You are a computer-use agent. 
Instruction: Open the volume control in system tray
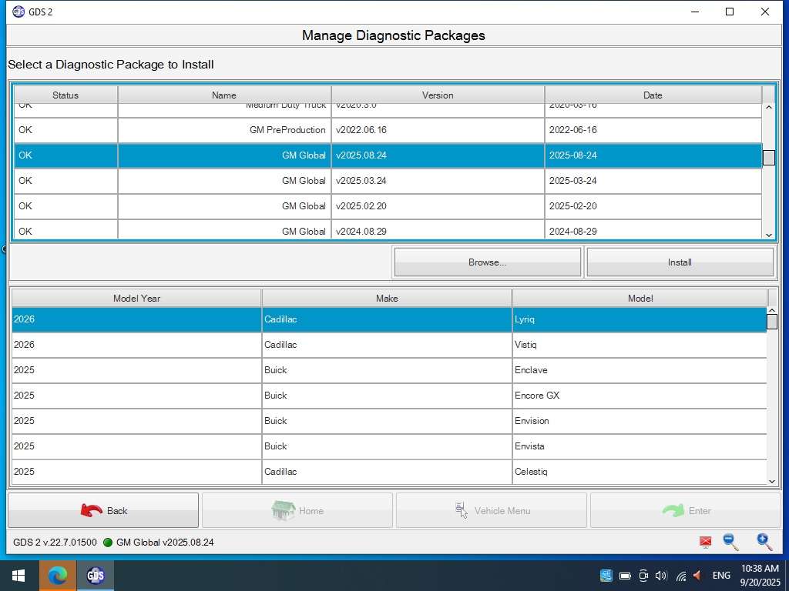pyautogui.click(x=660, y=576)
